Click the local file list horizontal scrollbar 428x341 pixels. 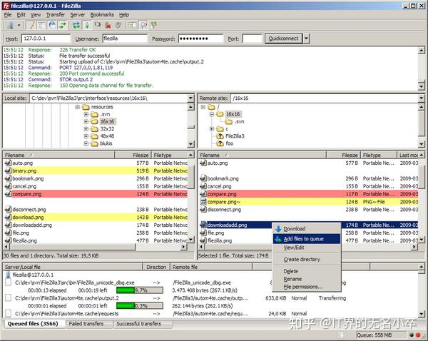(96, 247)
